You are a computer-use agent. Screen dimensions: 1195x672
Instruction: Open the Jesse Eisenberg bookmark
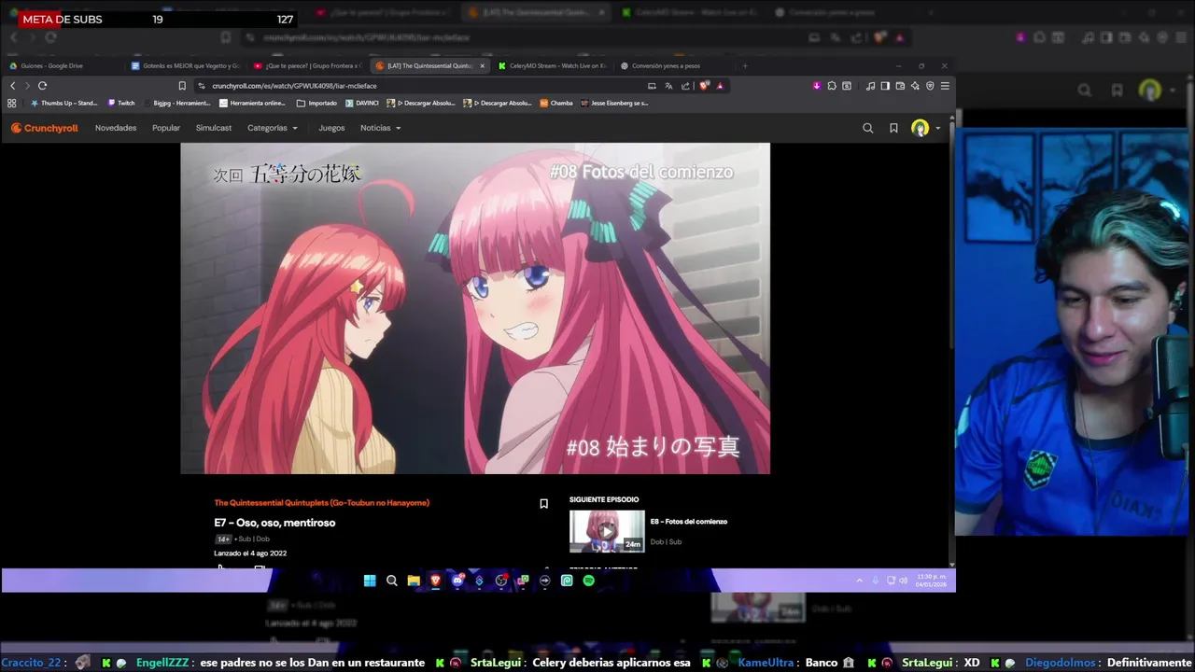click(615, 104)
